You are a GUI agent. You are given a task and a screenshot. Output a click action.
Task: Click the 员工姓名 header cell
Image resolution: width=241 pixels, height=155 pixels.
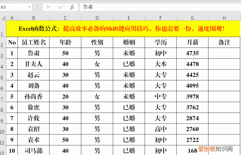(x=33, y=42)
